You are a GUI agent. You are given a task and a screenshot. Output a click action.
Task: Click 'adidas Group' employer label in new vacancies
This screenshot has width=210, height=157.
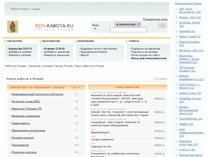point(98,151)
